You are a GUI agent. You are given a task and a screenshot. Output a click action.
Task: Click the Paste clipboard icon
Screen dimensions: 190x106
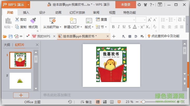(8, 21)
